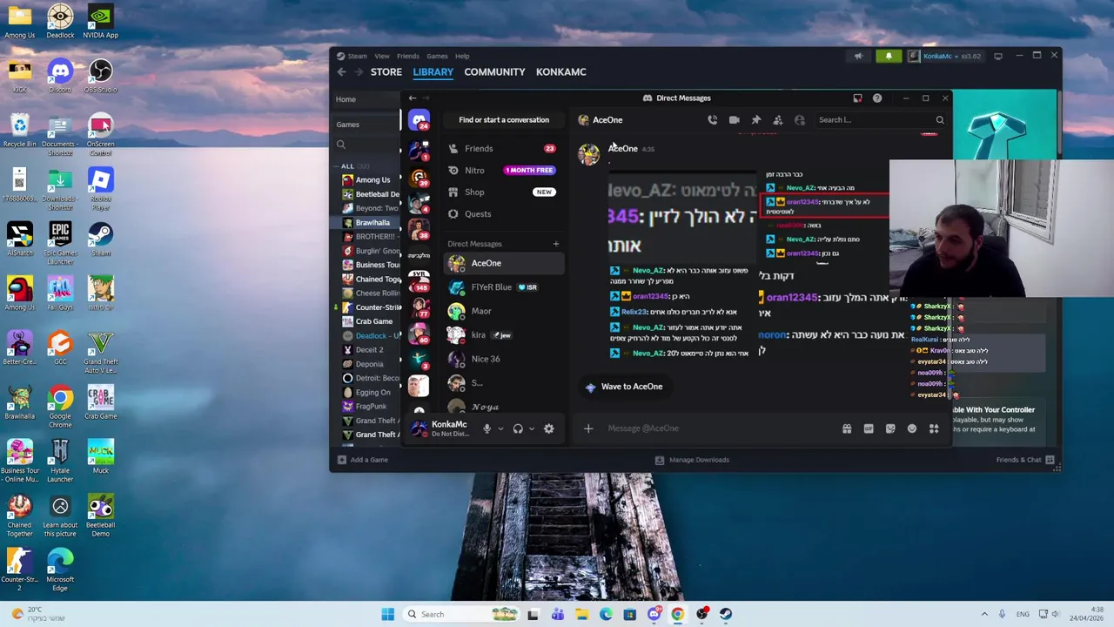Image resolution: width=1114 pixels, height=627 pixels.
Task: Open Steam Big Picture mode icon
Action: click(998, 56)
